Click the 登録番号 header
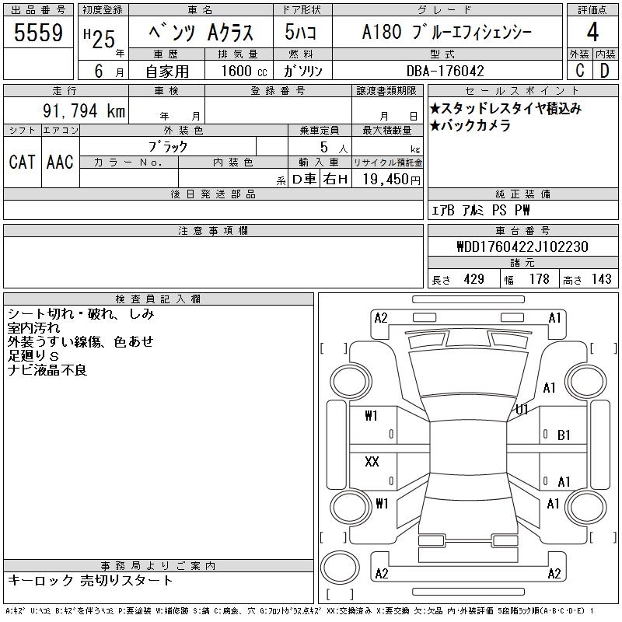Screen dimensions: 622x622 click(278, 91)
